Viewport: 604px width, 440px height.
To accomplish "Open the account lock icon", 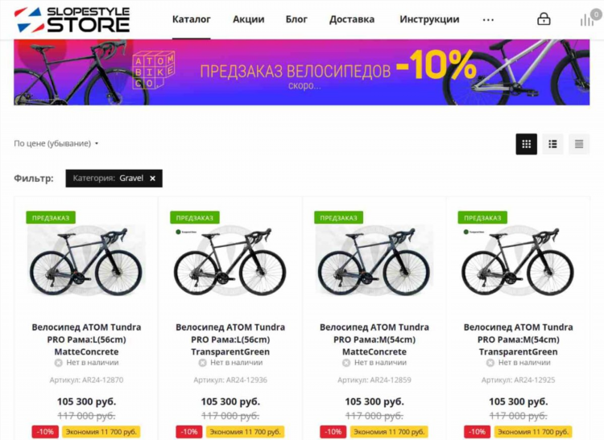I will coord(544,19).
